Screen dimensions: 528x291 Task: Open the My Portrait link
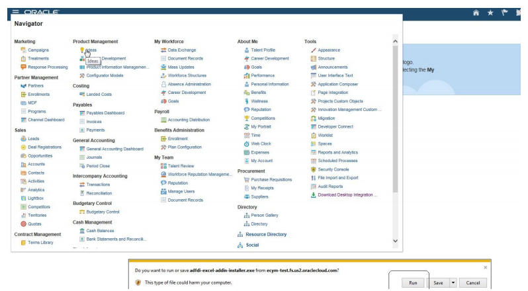(x=261, y=126)
